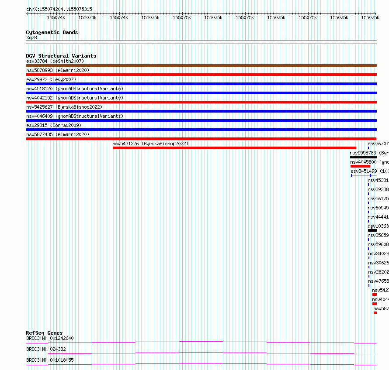Select the small red bar under nsv587
The image size is (389, 370).
tap(375, 313)
